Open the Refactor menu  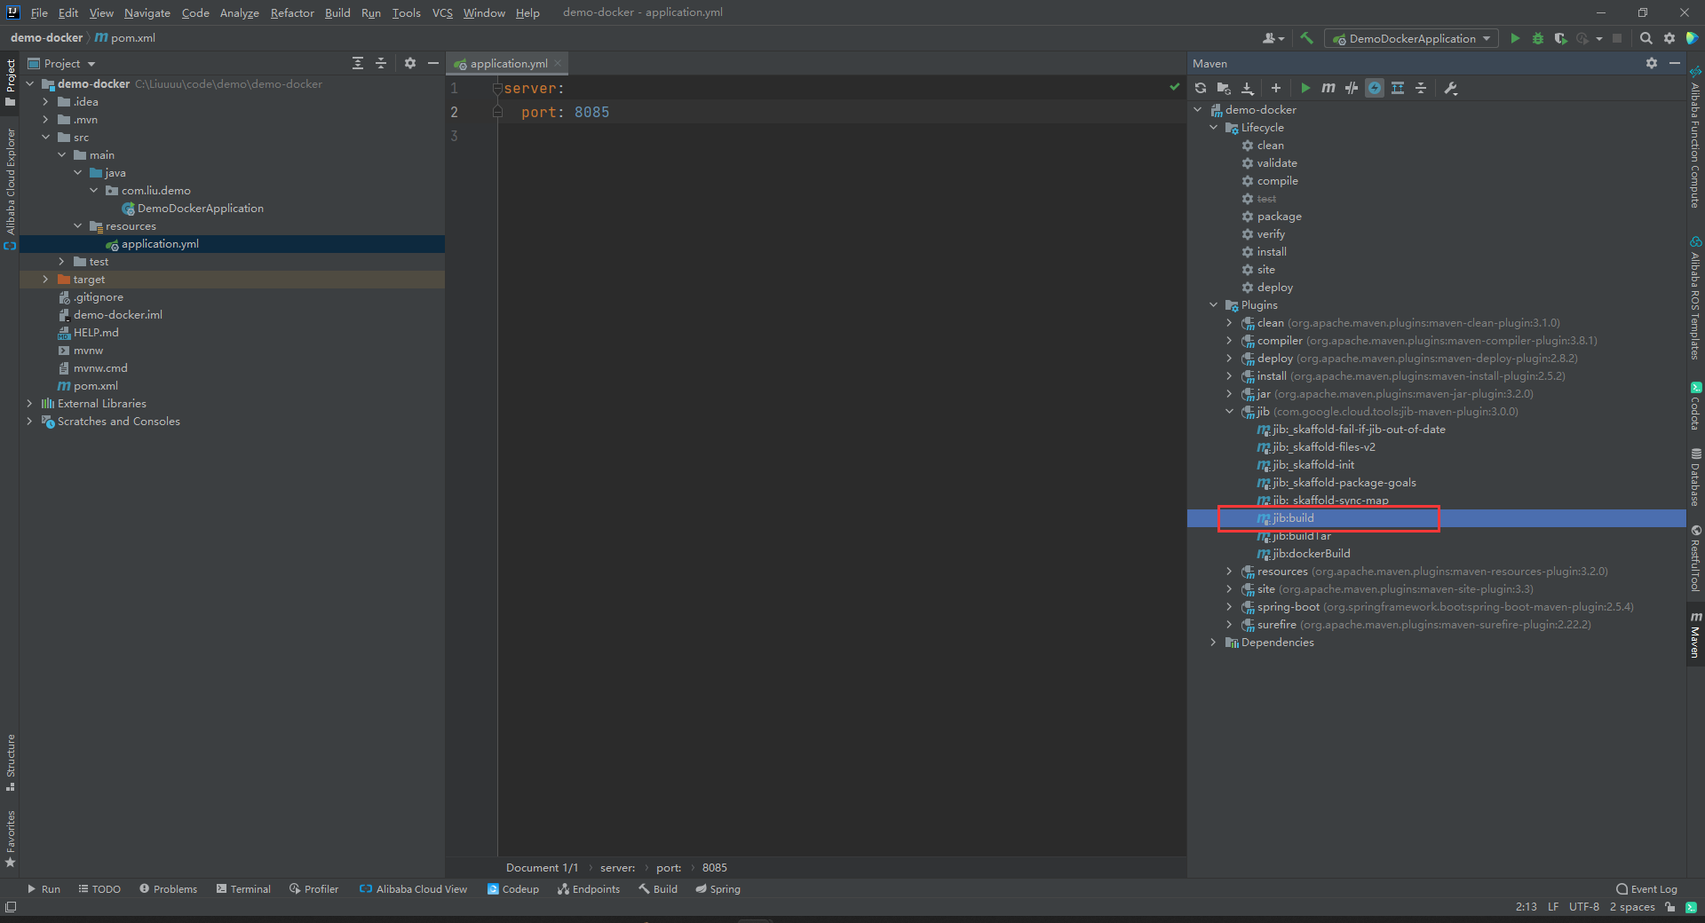292,12
